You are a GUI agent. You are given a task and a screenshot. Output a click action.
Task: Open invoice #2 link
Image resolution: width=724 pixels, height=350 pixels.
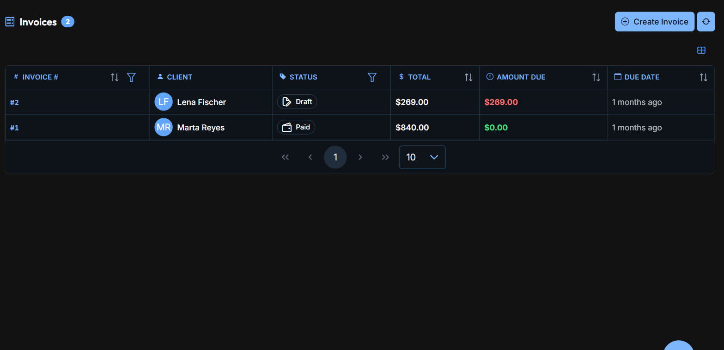[x=14, y=102]
